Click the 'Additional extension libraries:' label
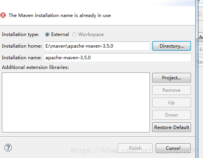This screenshot has height=158, width=203. (35, 67)
